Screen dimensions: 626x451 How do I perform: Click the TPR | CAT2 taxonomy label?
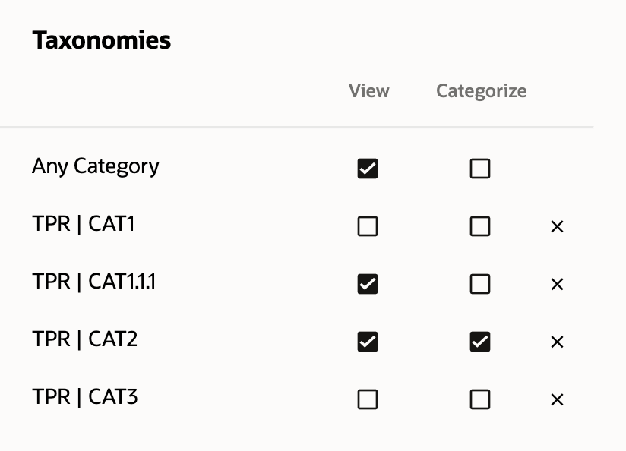[x=85, y=339]
